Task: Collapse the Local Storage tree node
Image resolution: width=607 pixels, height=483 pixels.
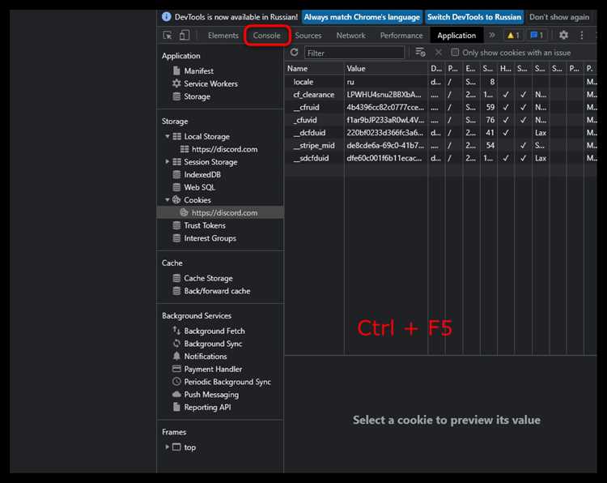Action: [168, 136]
